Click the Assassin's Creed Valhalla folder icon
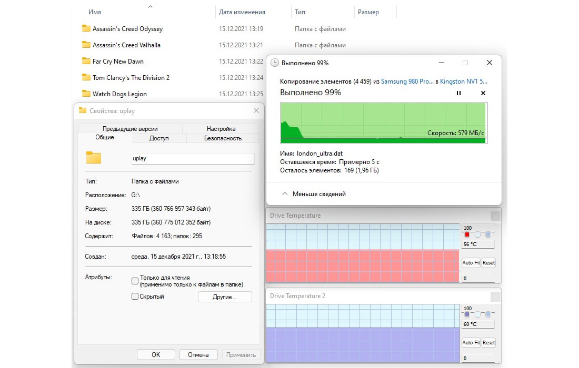Viewport: 579px width, 368px height. pyautogui.click(x=86, y=45)
